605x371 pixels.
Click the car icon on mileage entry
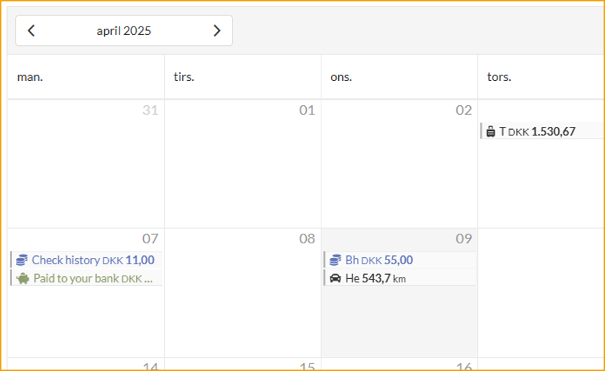pyautogui.click(x=335, y=278)
